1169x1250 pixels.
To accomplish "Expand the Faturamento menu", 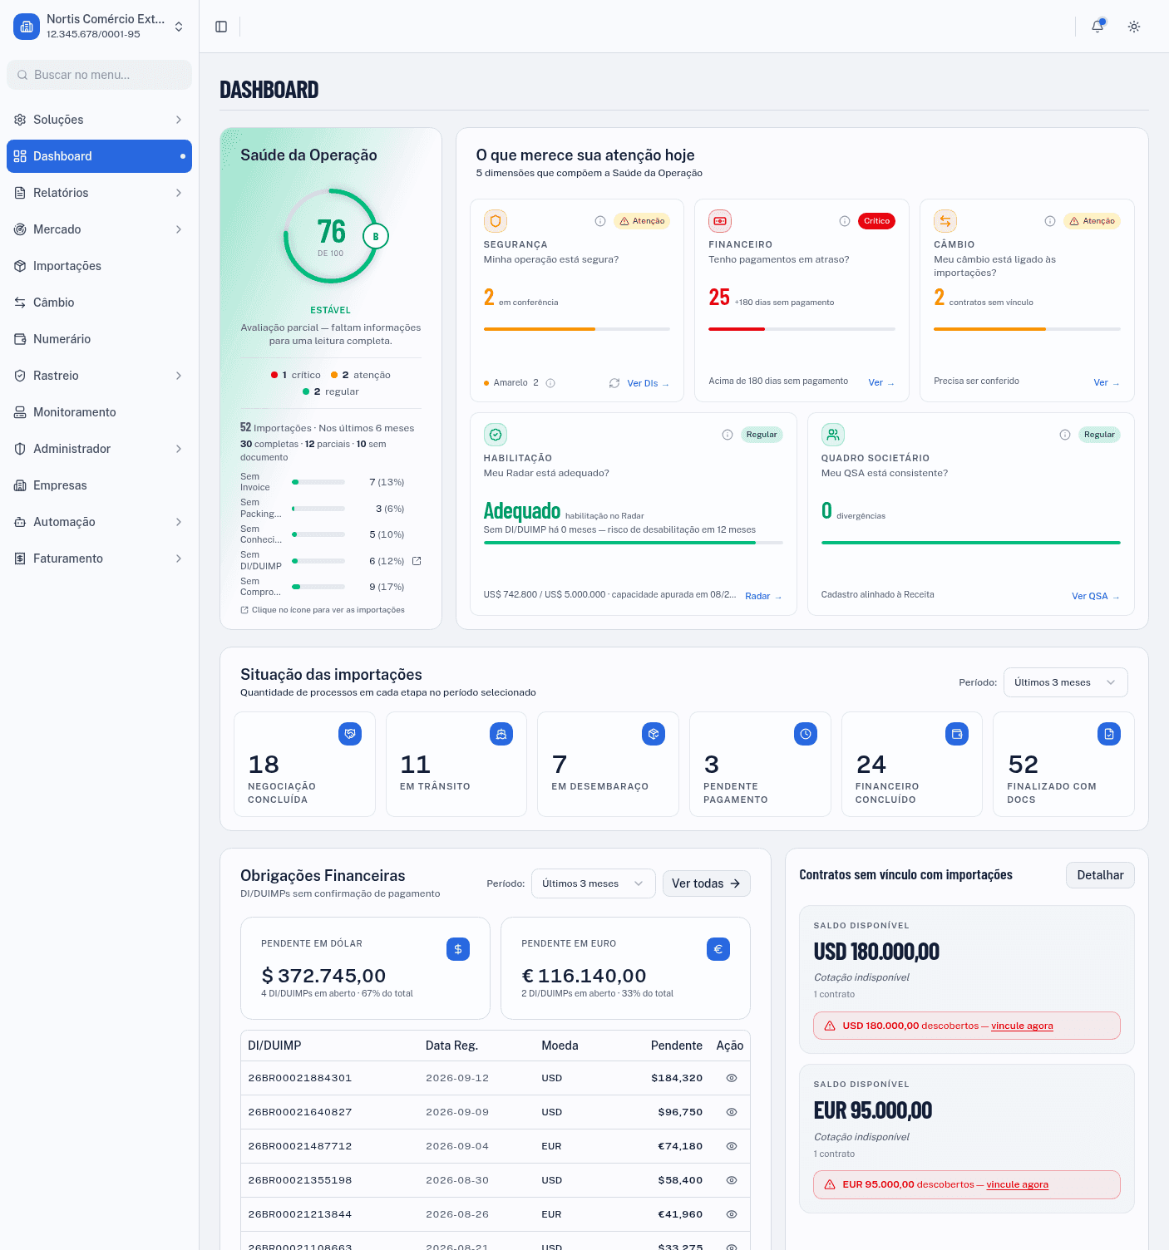I will 99,559.
